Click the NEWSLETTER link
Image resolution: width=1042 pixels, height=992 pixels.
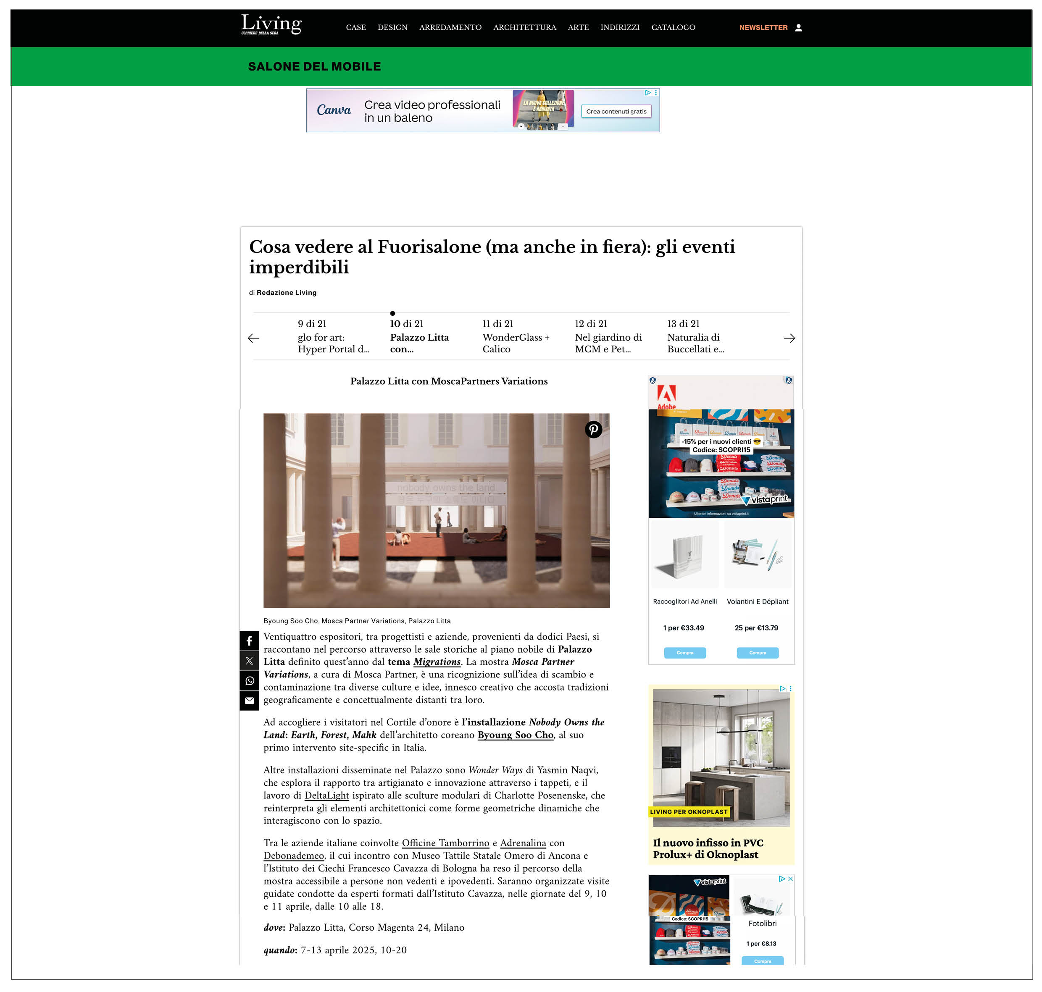coord(763,27)
